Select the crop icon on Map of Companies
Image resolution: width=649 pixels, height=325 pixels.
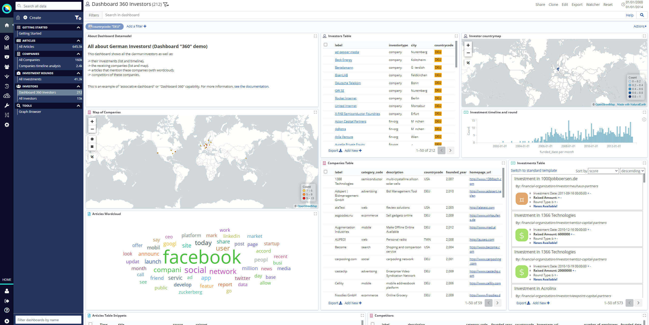92,157
